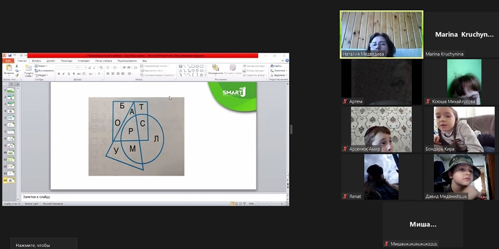The image size is (499, 249).
Task: Select slide 10 thumbnail in slide panel
Action: [11, 152]
